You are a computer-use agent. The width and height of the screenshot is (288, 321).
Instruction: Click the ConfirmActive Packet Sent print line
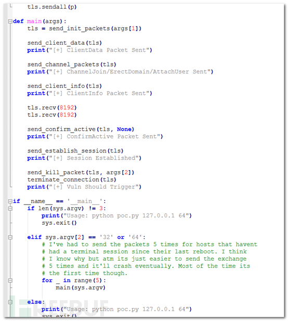95,136
